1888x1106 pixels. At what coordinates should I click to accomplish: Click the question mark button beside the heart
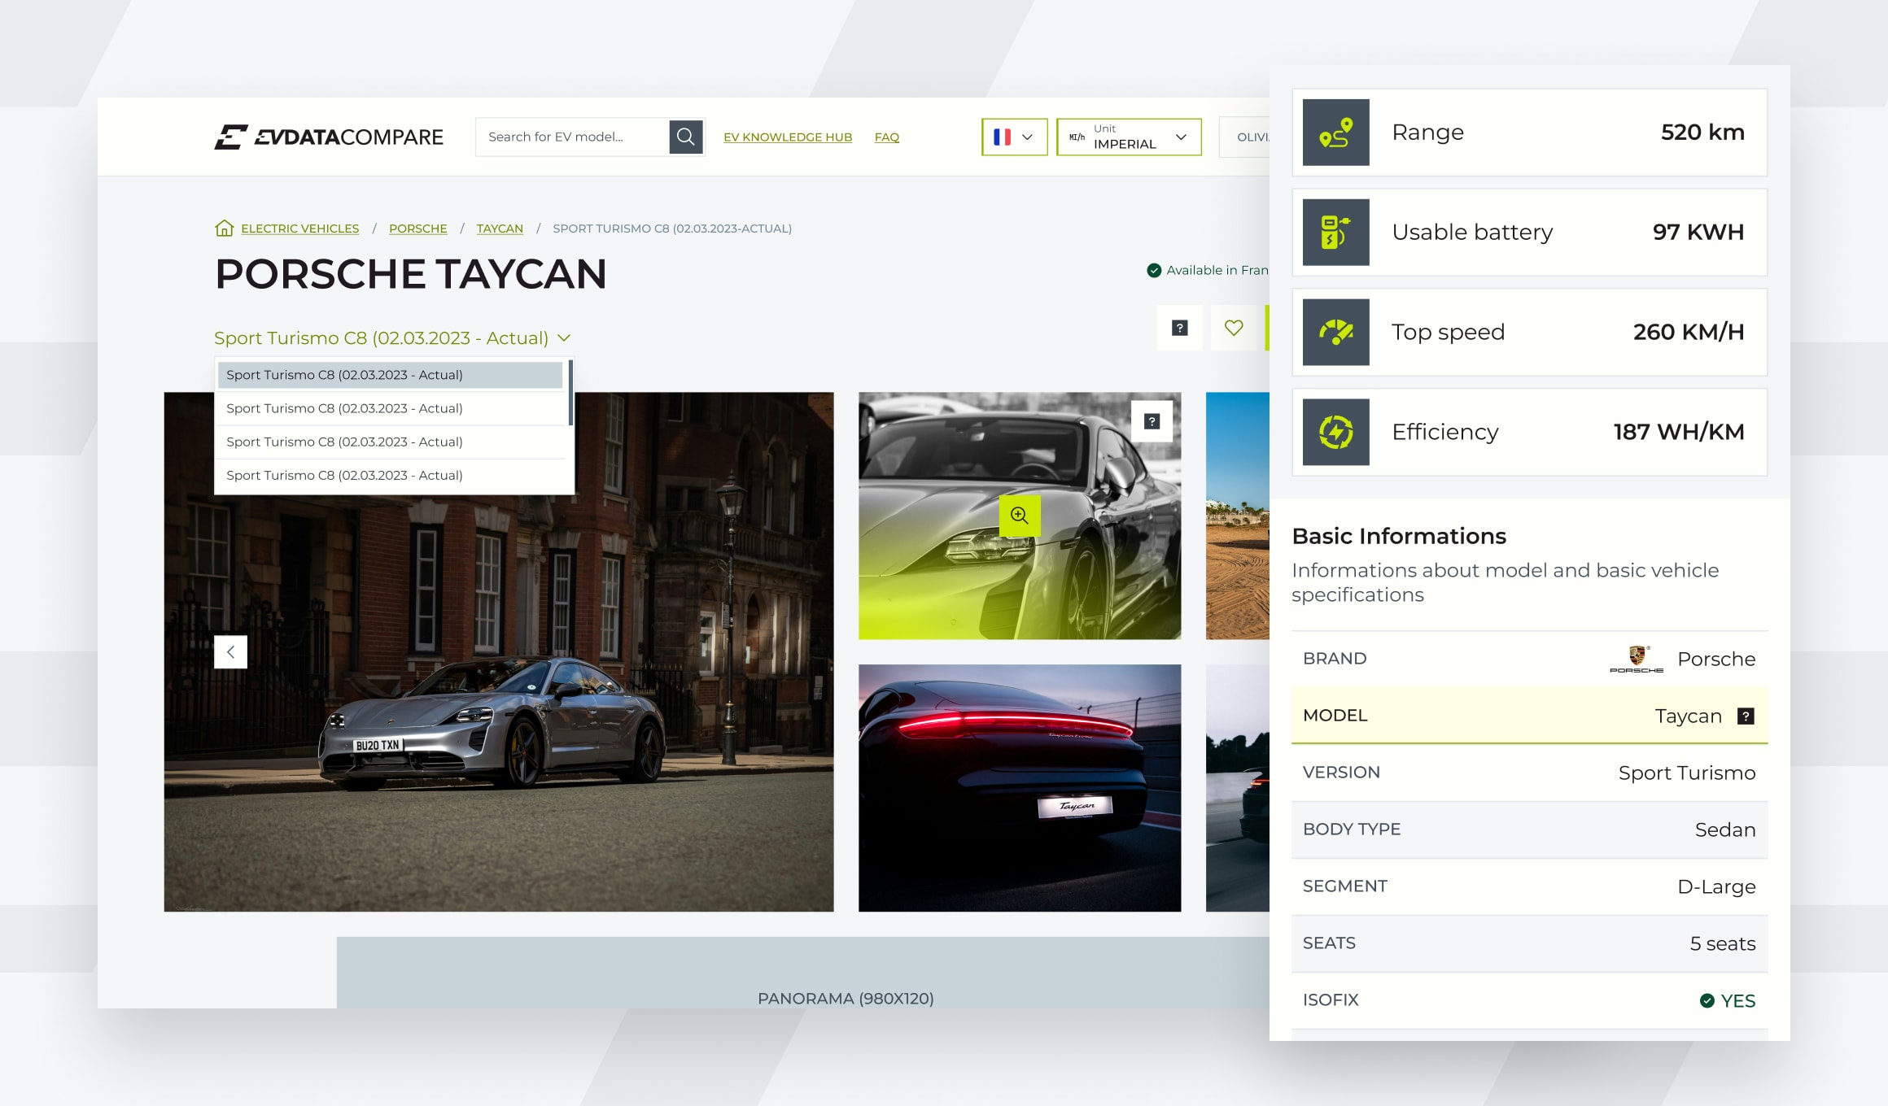click(1179, 328)
